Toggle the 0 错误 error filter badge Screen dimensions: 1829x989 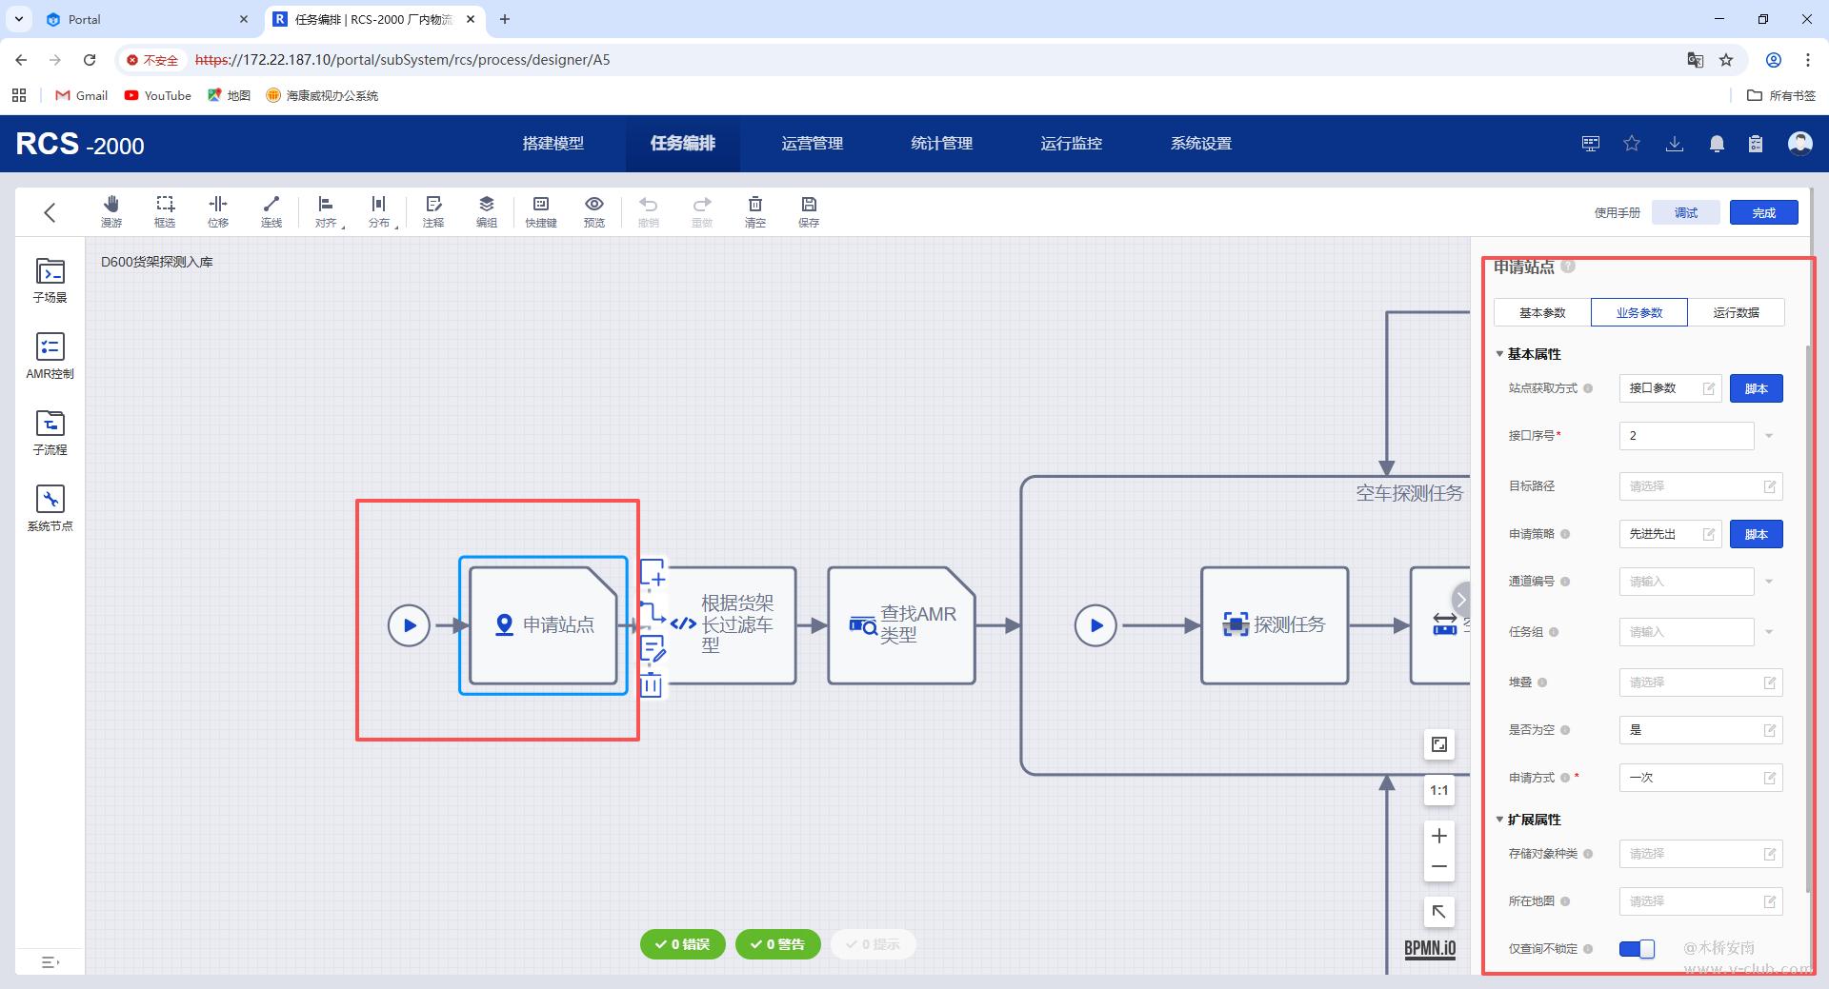point(683,944)
